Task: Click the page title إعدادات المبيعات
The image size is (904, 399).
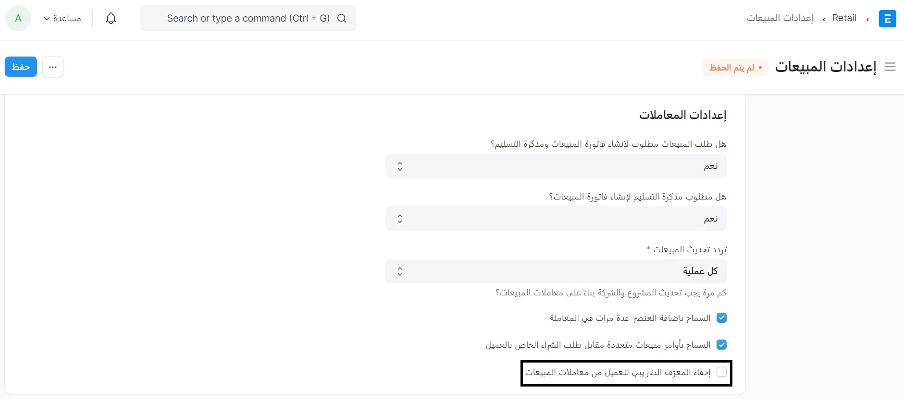Action: [826, 67]
